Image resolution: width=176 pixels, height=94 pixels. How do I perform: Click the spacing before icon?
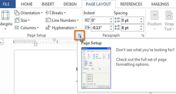point(117,20)
